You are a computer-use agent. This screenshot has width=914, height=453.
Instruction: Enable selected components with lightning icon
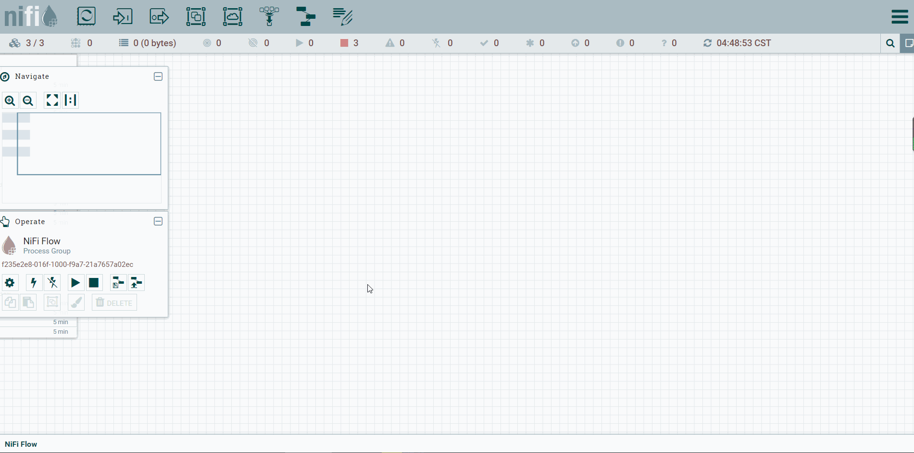[34, 283]
